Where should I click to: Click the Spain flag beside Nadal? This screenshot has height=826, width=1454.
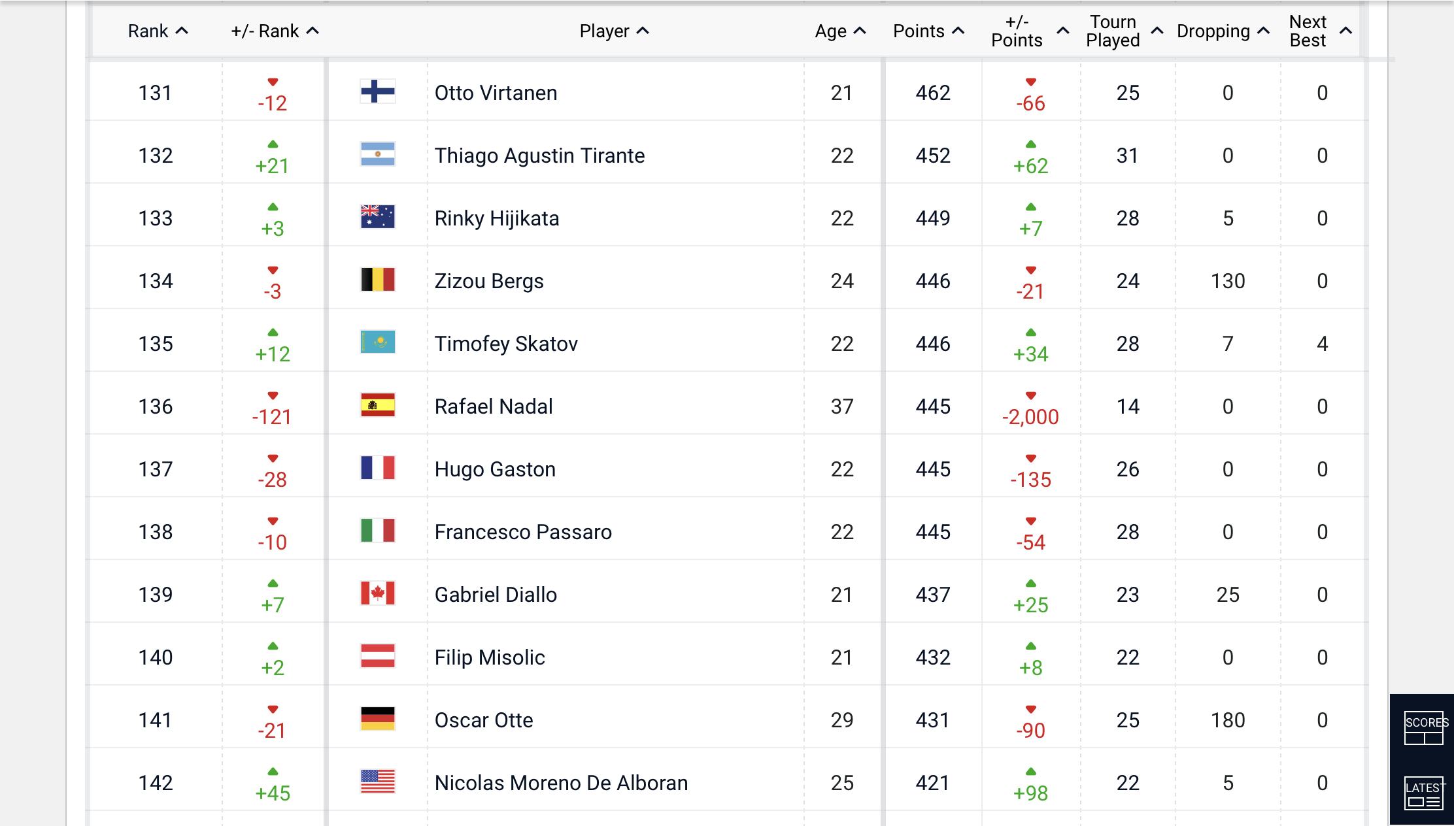(x=377, y=405)
